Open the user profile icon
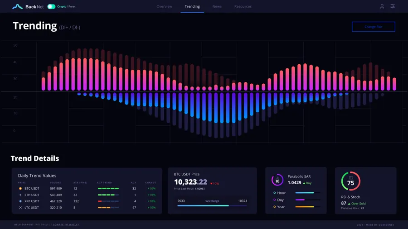 (382, 6)
